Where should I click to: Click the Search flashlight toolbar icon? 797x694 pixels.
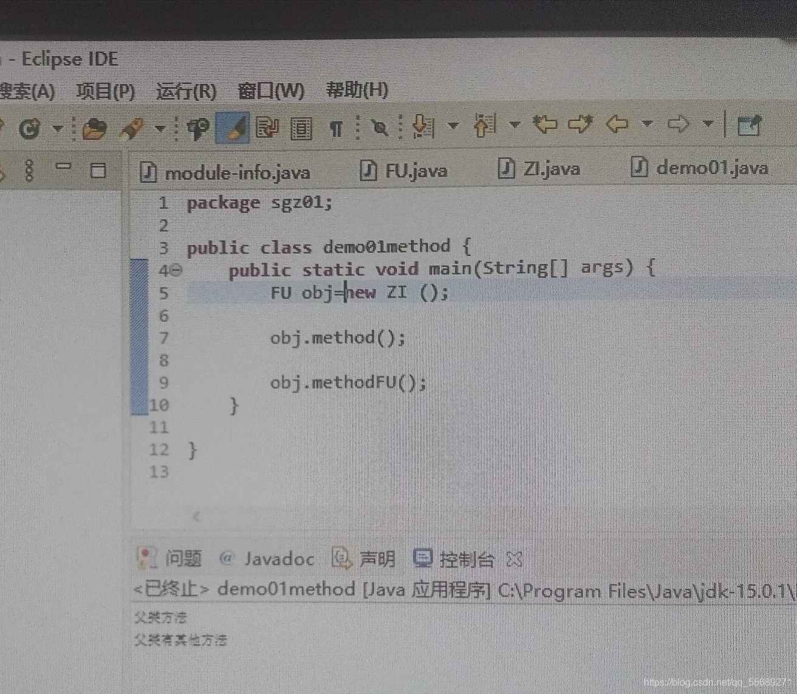click(132, 129)
